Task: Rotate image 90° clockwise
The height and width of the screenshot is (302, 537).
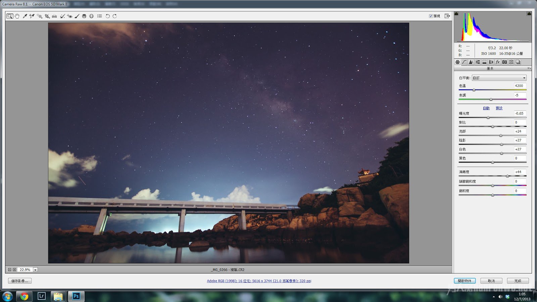Action: (115, 16)
